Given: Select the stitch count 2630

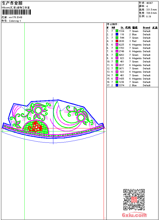Looking at the screenshot, I should [122, 41].
